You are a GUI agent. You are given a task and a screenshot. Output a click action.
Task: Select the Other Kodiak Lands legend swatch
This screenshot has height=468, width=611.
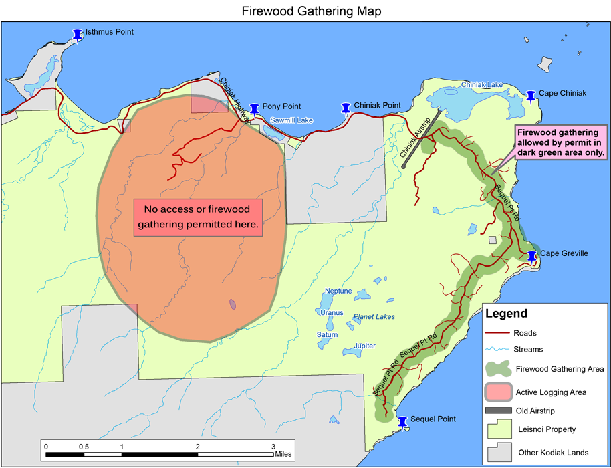[499, 452]
